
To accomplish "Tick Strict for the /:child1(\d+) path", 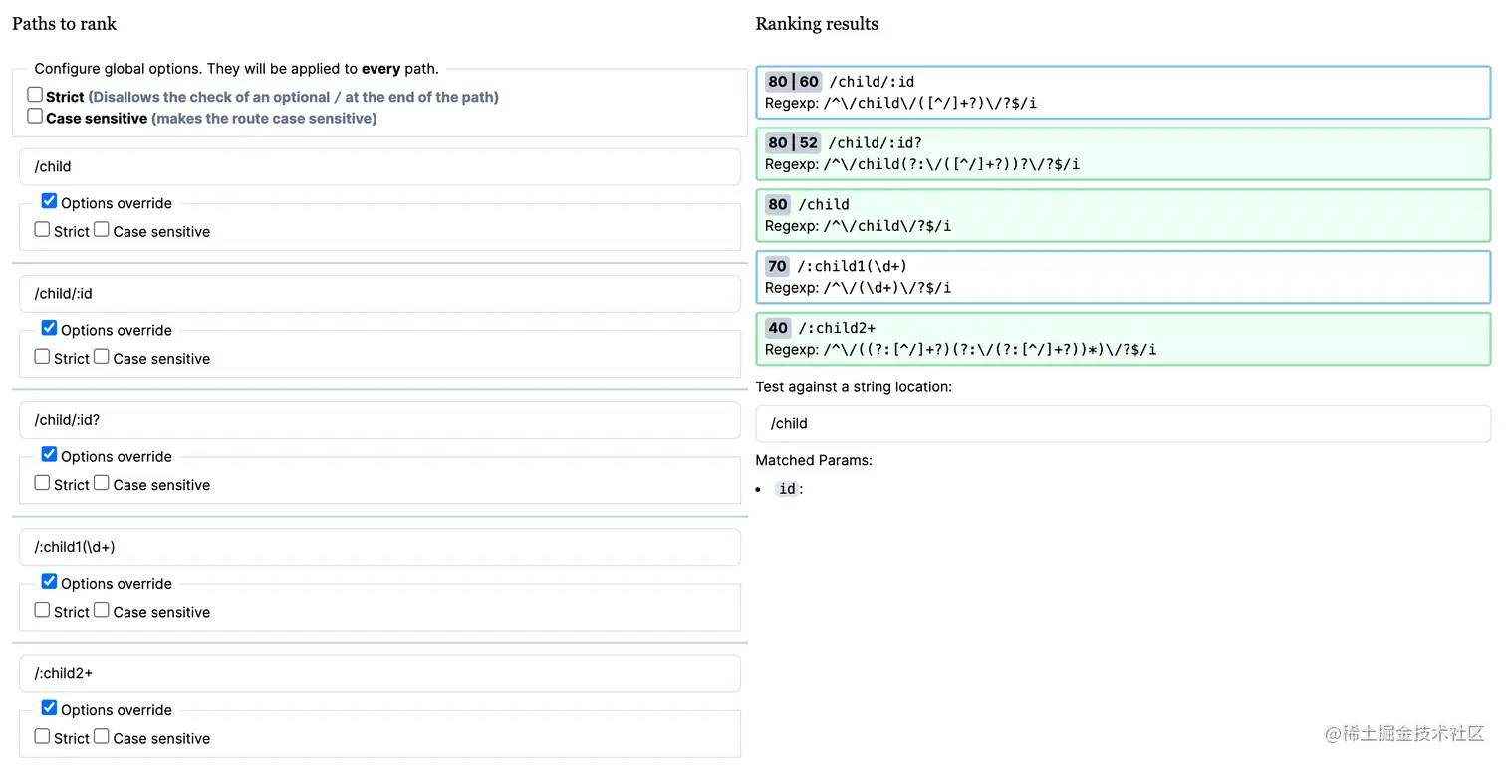I will click(x=42, y=610).
